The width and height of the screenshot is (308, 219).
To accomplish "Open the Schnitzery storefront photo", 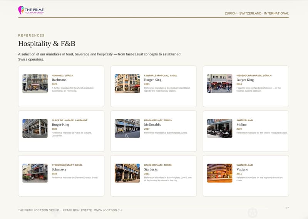I will [35, 173].
